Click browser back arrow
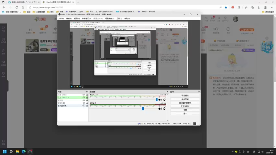Viewport: 276px width, 155px height. pos(4,7)
